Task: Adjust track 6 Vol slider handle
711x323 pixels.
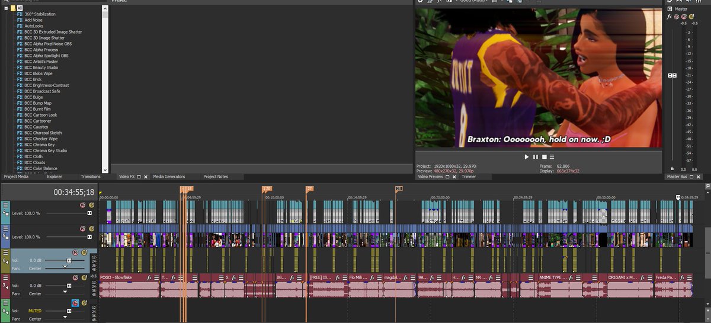Action: [69, 260]
